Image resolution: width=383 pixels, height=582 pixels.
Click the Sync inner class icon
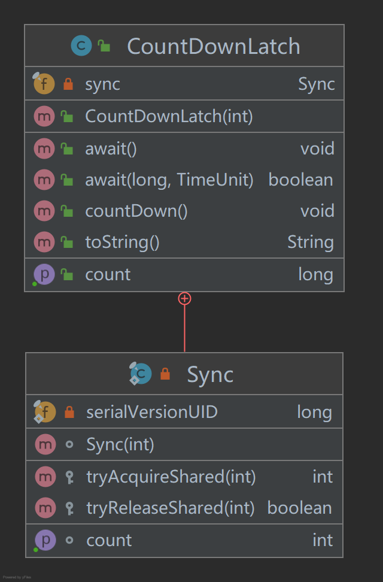tap(141, 374)
